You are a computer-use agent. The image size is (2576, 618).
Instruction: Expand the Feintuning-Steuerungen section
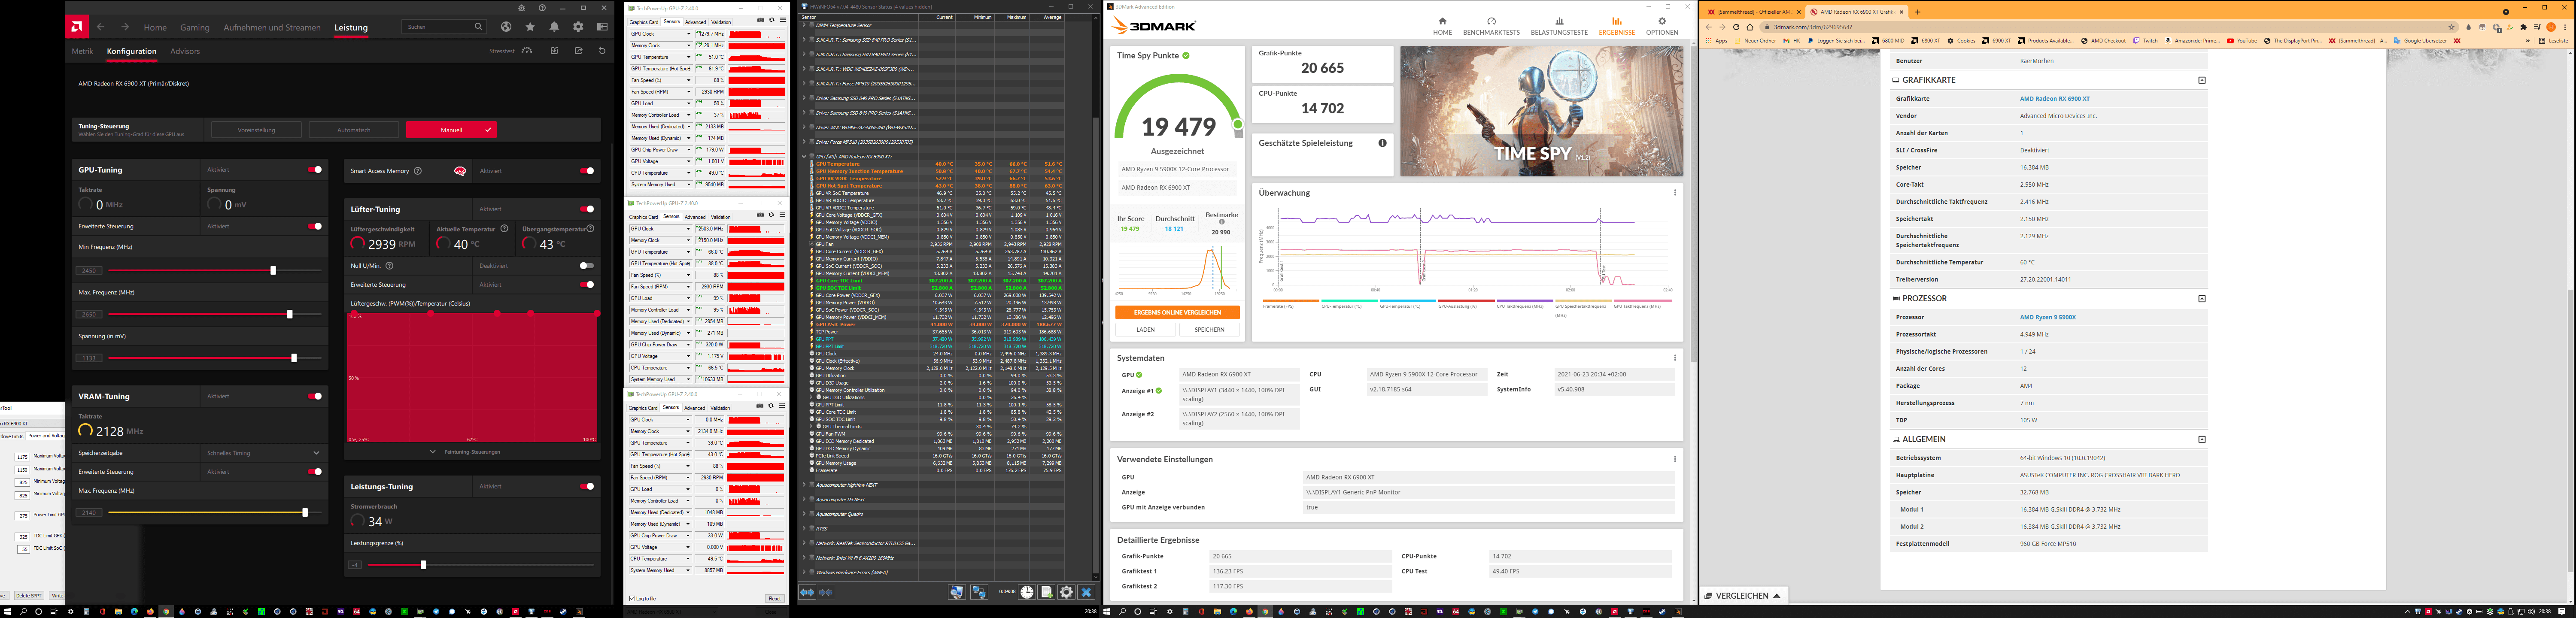(x=465, y=452)
